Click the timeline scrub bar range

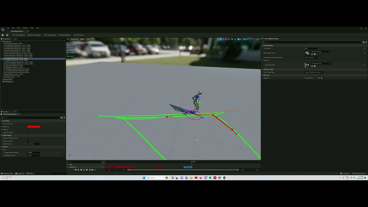[x=183, y=170]
